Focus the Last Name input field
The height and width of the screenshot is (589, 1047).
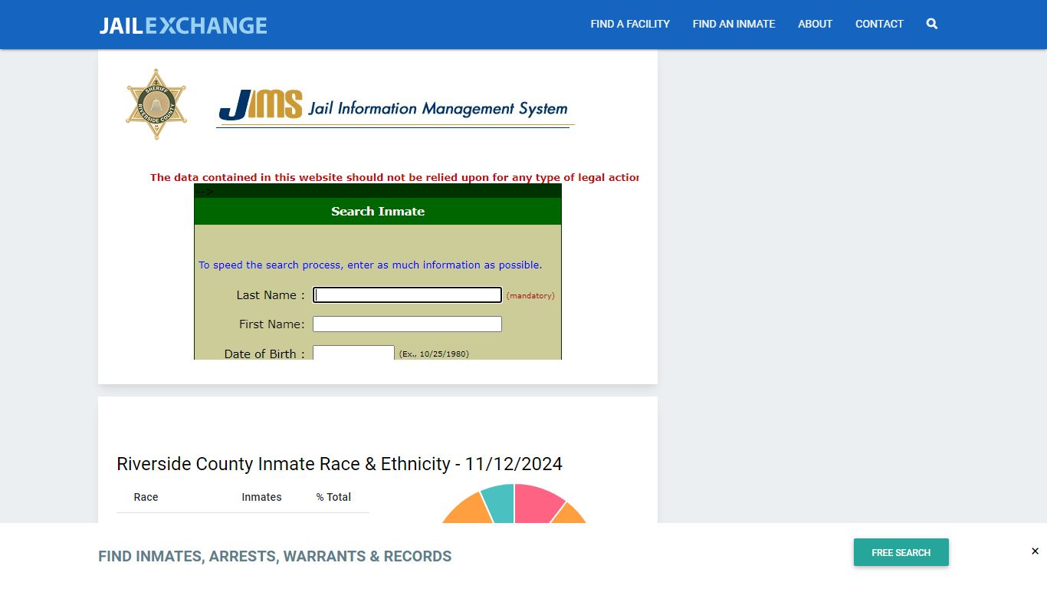(x=407, y=295)
